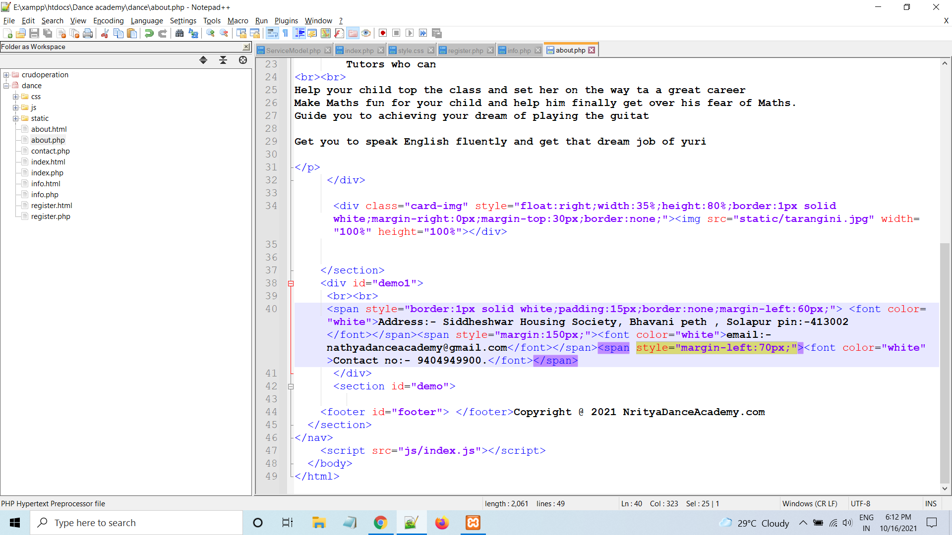
Task: Expand the css folder node
Action: coord(16,97)
